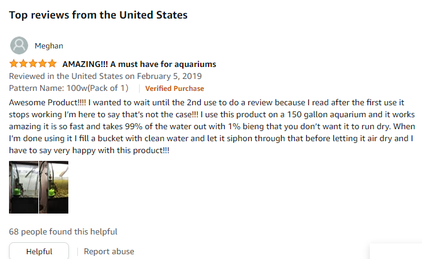Click the second star of the rating
Screen dimensions: 422x259
pos(23,64)
